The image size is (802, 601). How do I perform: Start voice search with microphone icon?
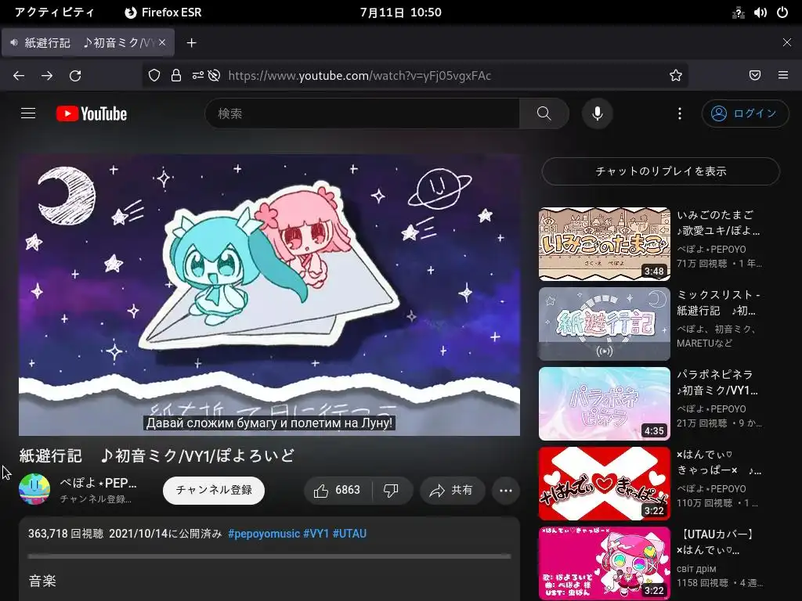[598, 113]
